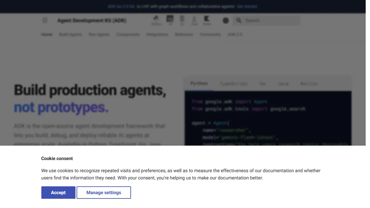
Task: Click the Agent Development Kit (ADK) title
Action: [x=92, y=21]
